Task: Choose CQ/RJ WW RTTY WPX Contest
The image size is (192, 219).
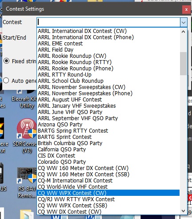Action: tap(108, 199)
